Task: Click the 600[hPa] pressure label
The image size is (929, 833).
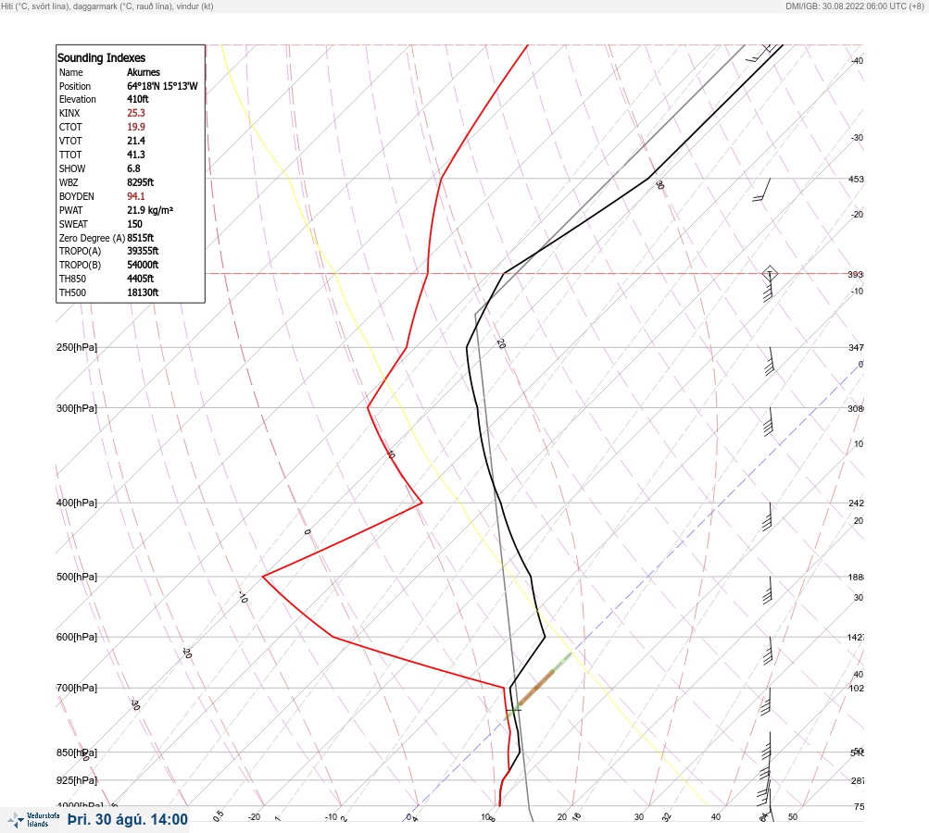Action: [x=77, y=637]
